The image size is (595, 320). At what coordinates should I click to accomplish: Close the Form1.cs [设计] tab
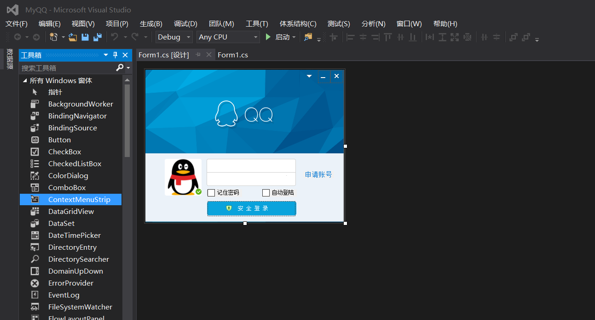[x=209, y=55]
